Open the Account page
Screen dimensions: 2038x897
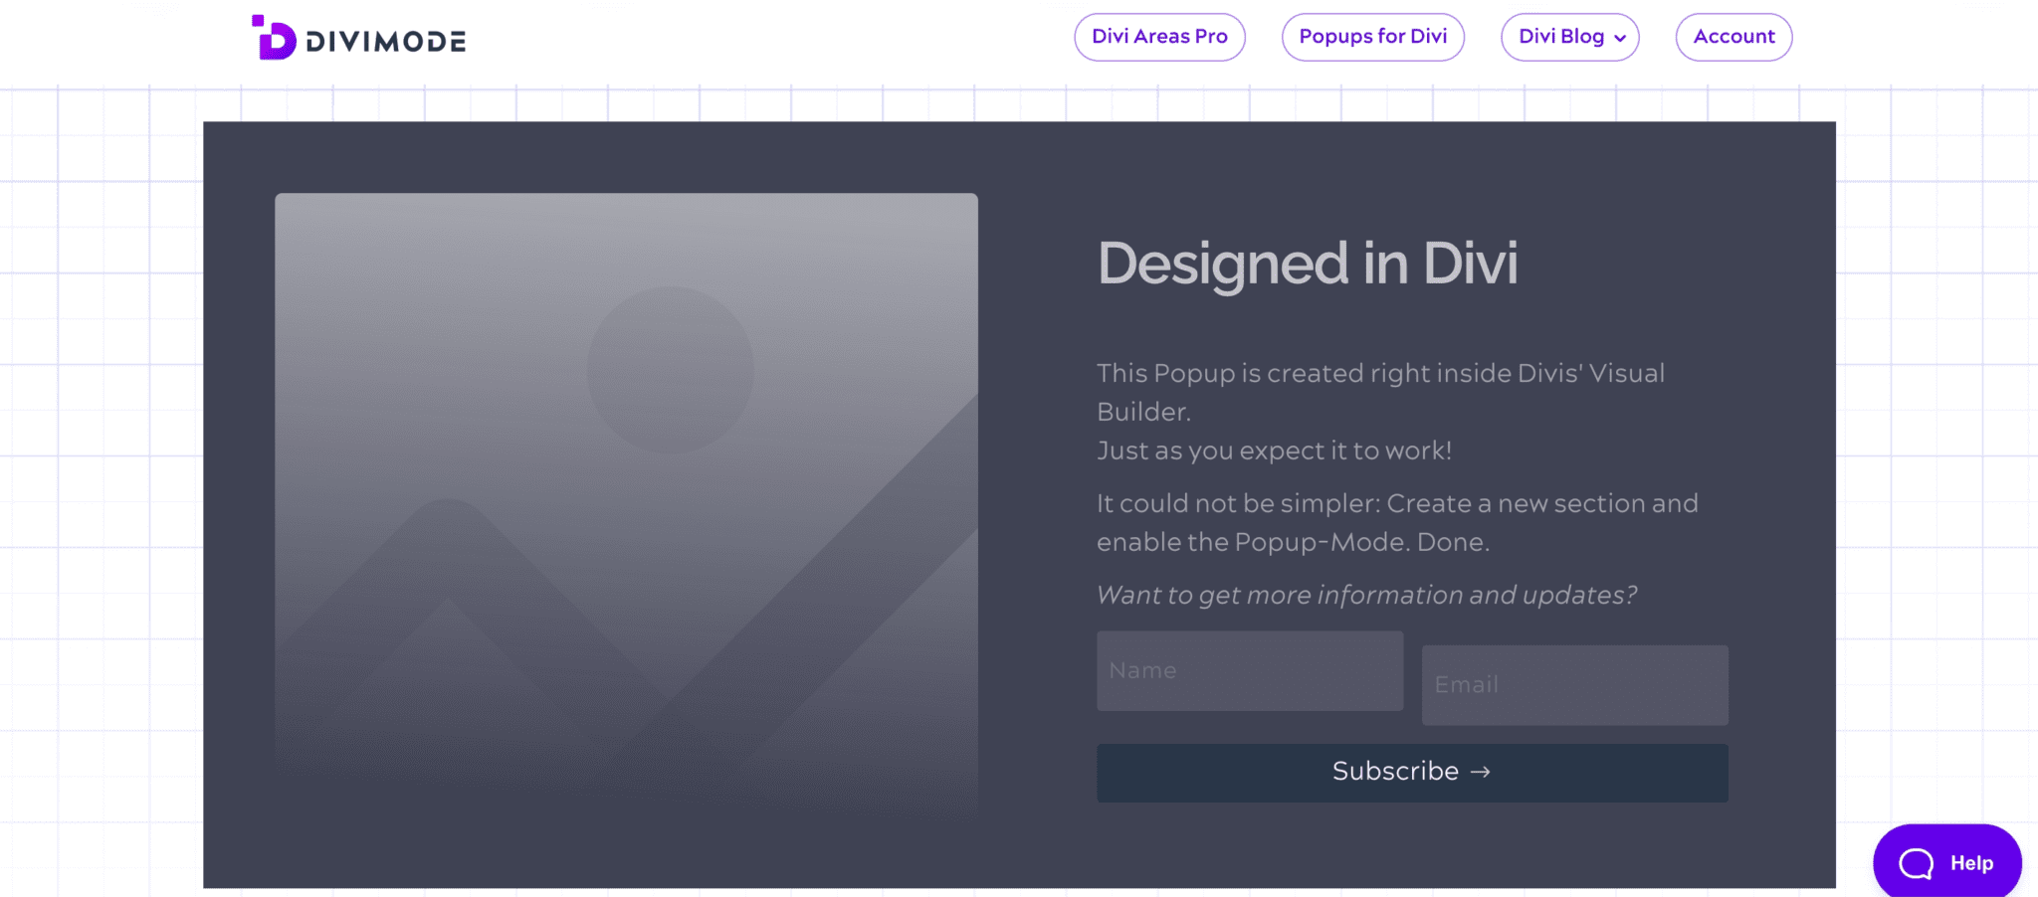[x=1732, y=37]
